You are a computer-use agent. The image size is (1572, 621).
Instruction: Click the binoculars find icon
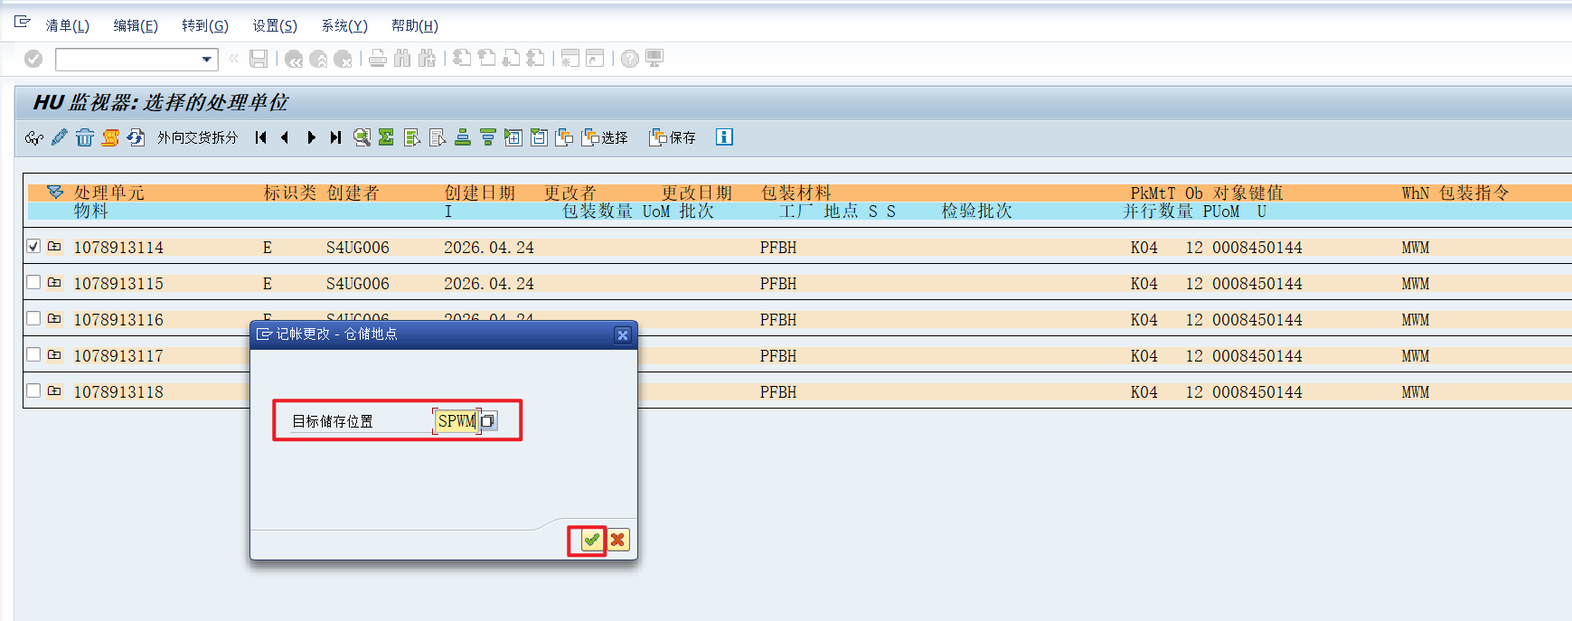pos(402,59)
